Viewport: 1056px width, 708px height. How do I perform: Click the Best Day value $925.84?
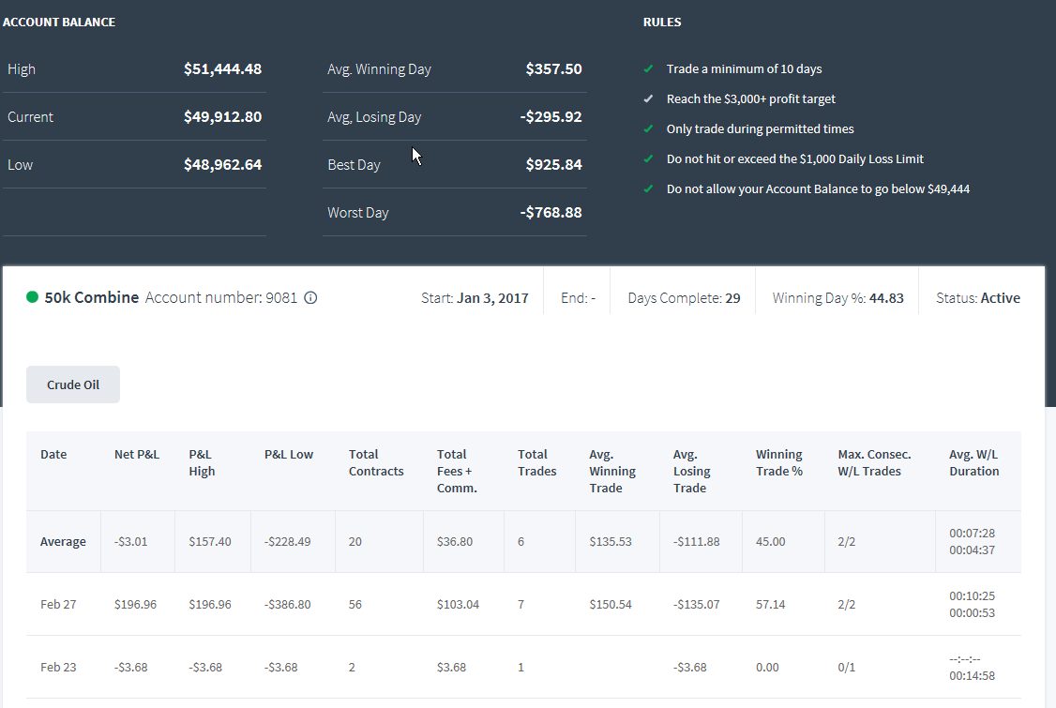click(553, 164)
